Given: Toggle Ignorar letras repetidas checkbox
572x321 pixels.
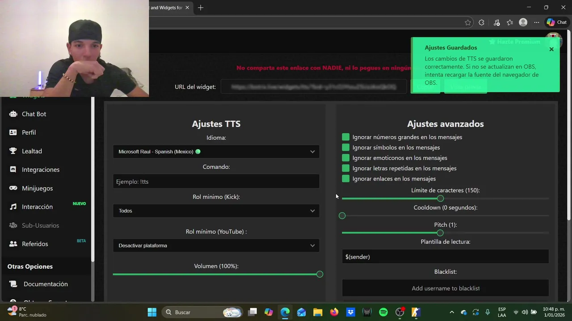Looking at the screenshot, I should click(345, 168).
